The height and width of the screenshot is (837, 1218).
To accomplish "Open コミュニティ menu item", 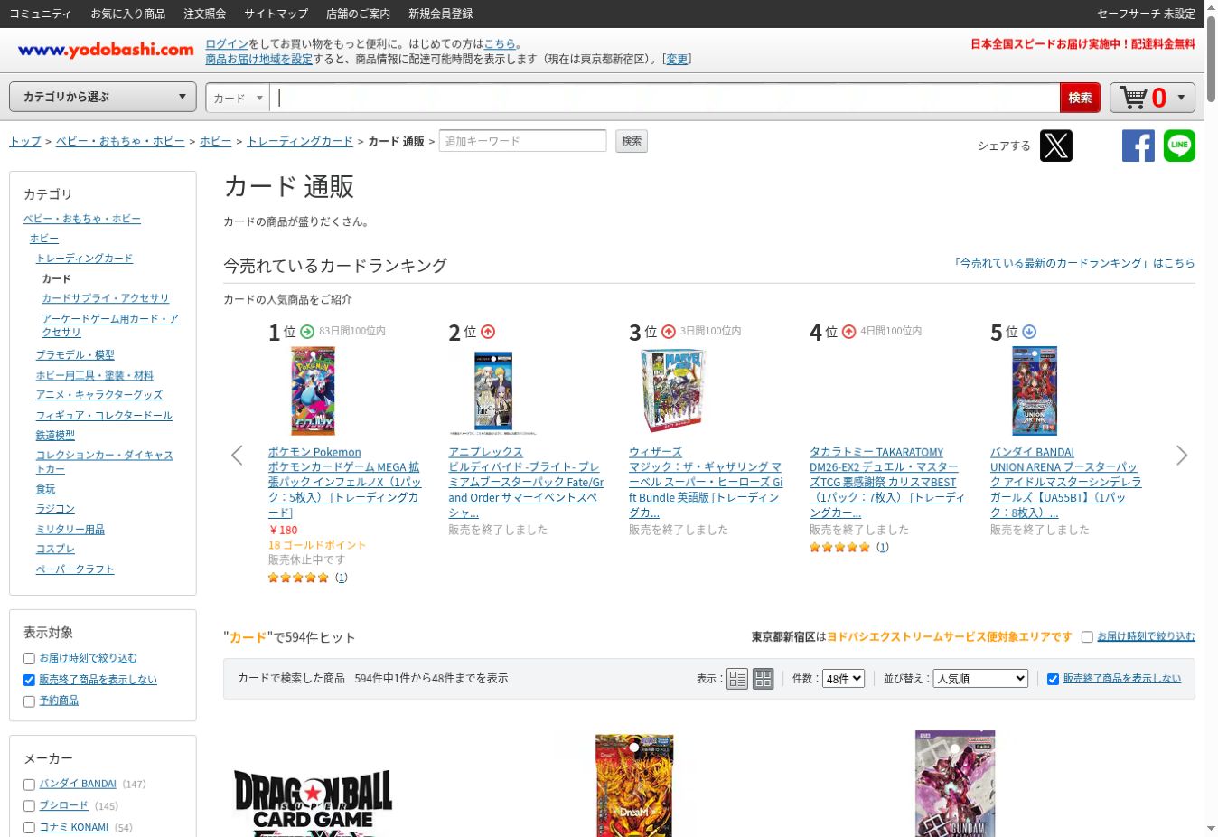I will pyautogui.click(x=41, y=14).
